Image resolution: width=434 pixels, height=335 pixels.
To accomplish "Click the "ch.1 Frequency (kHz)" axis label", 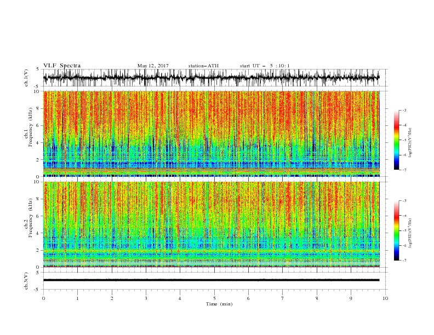I will [x=28, y=126].
